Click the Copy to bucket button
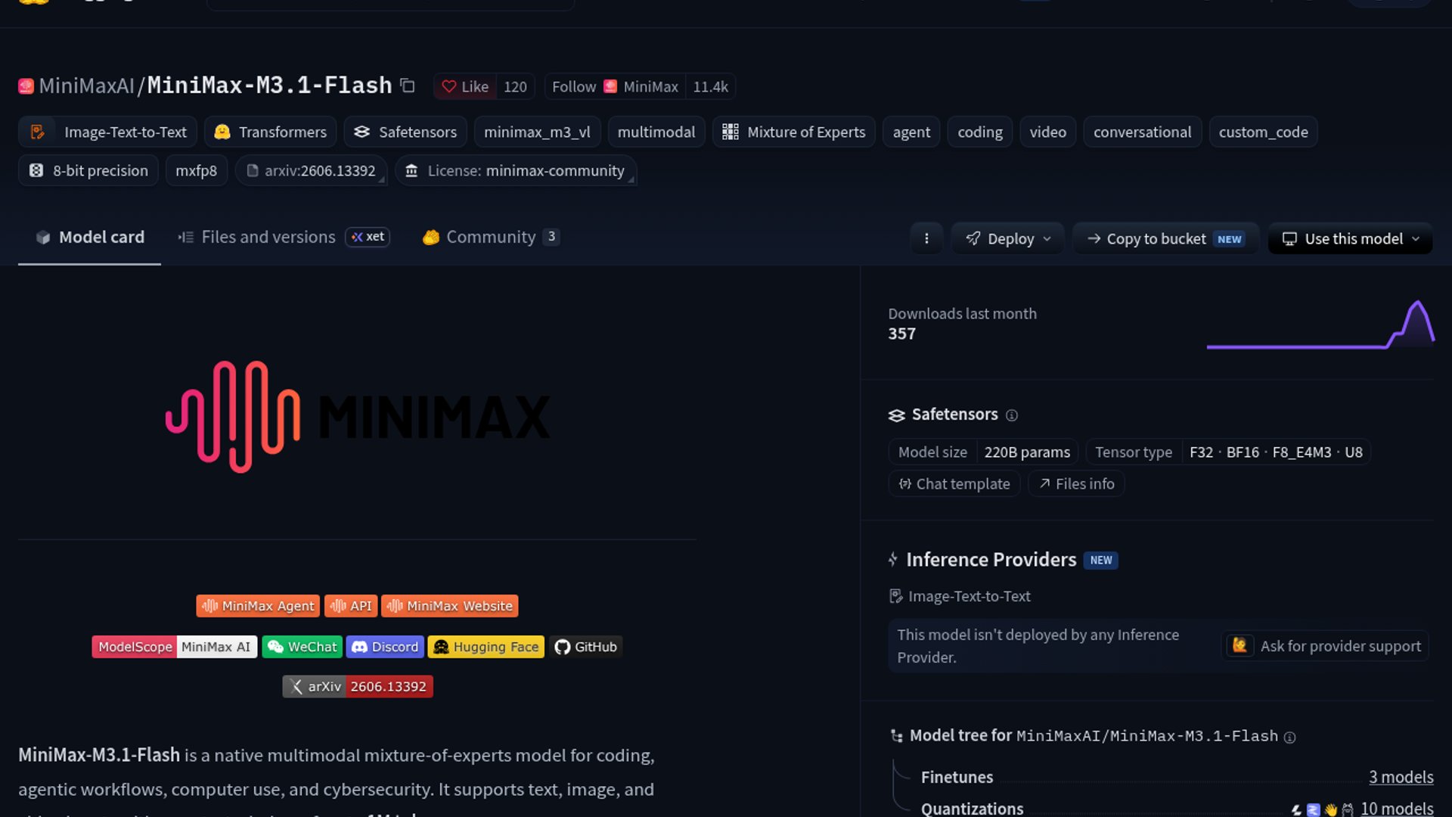This screenshot has height=817, width=1452. pyautogui.click(x=1165, y=238)
